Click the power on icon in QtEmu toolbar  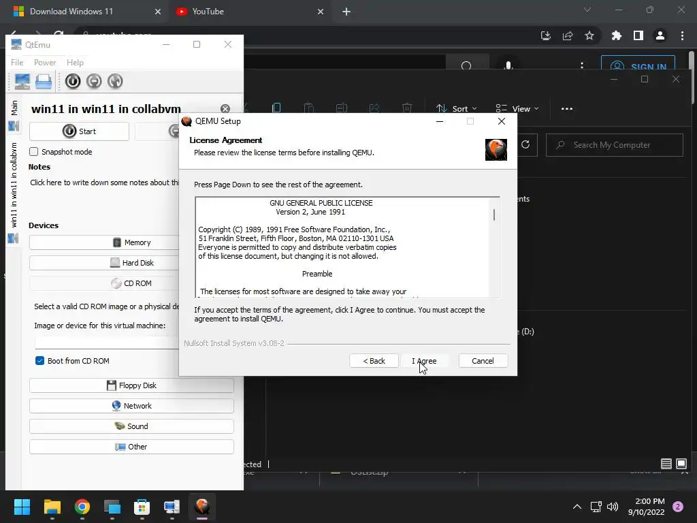point(72,82)
